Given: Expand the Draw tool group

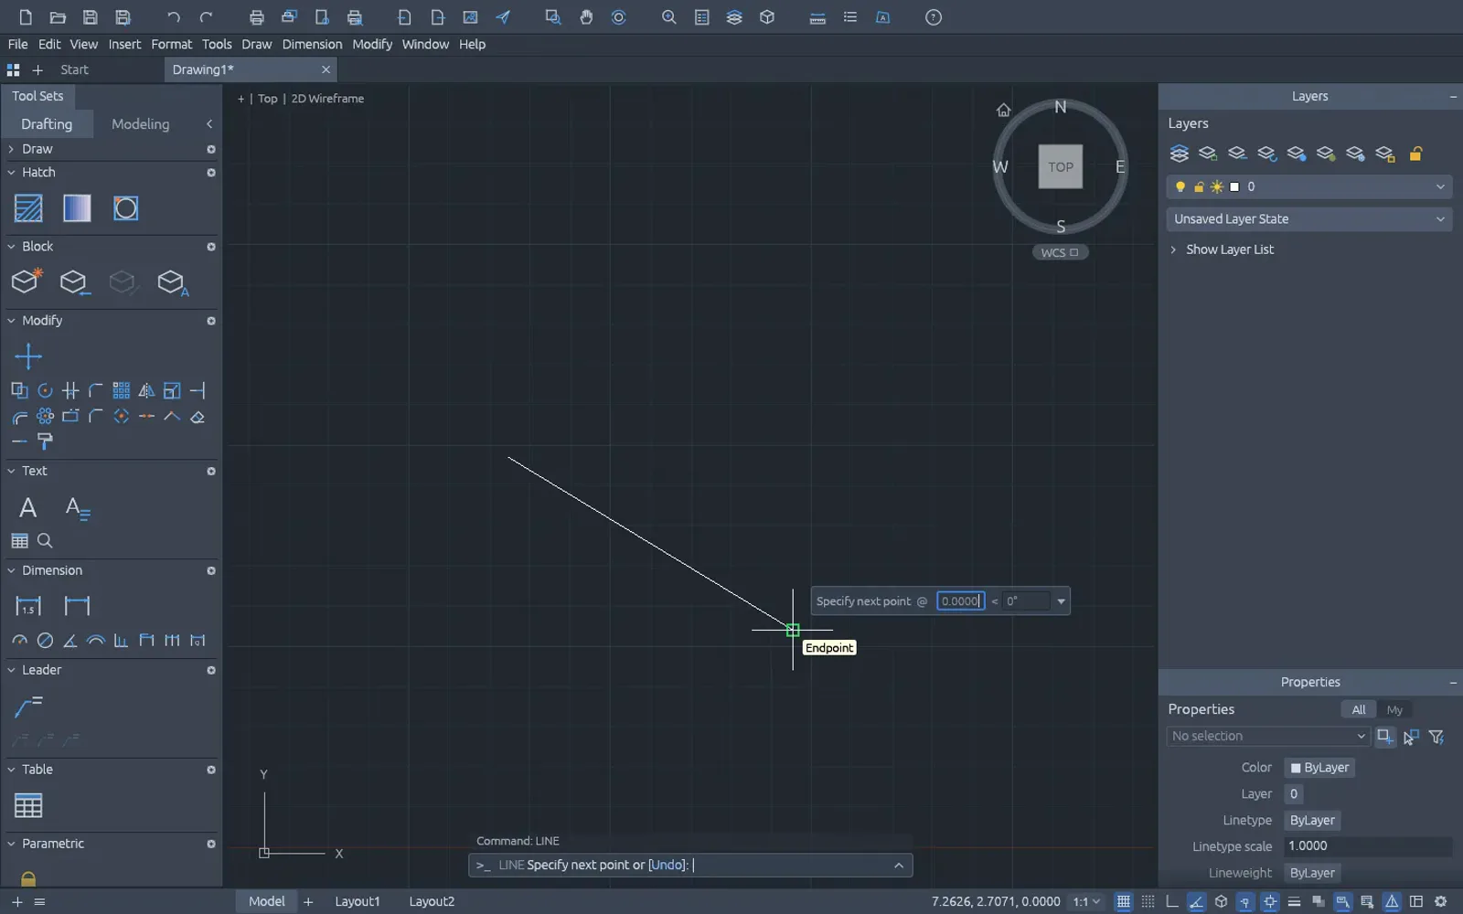Looking at the screenshot, I should coord(11,149).
